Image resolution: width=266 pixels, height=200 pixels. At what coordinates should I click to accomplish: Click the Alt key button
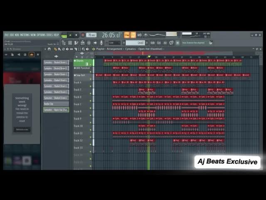(165, 43)
